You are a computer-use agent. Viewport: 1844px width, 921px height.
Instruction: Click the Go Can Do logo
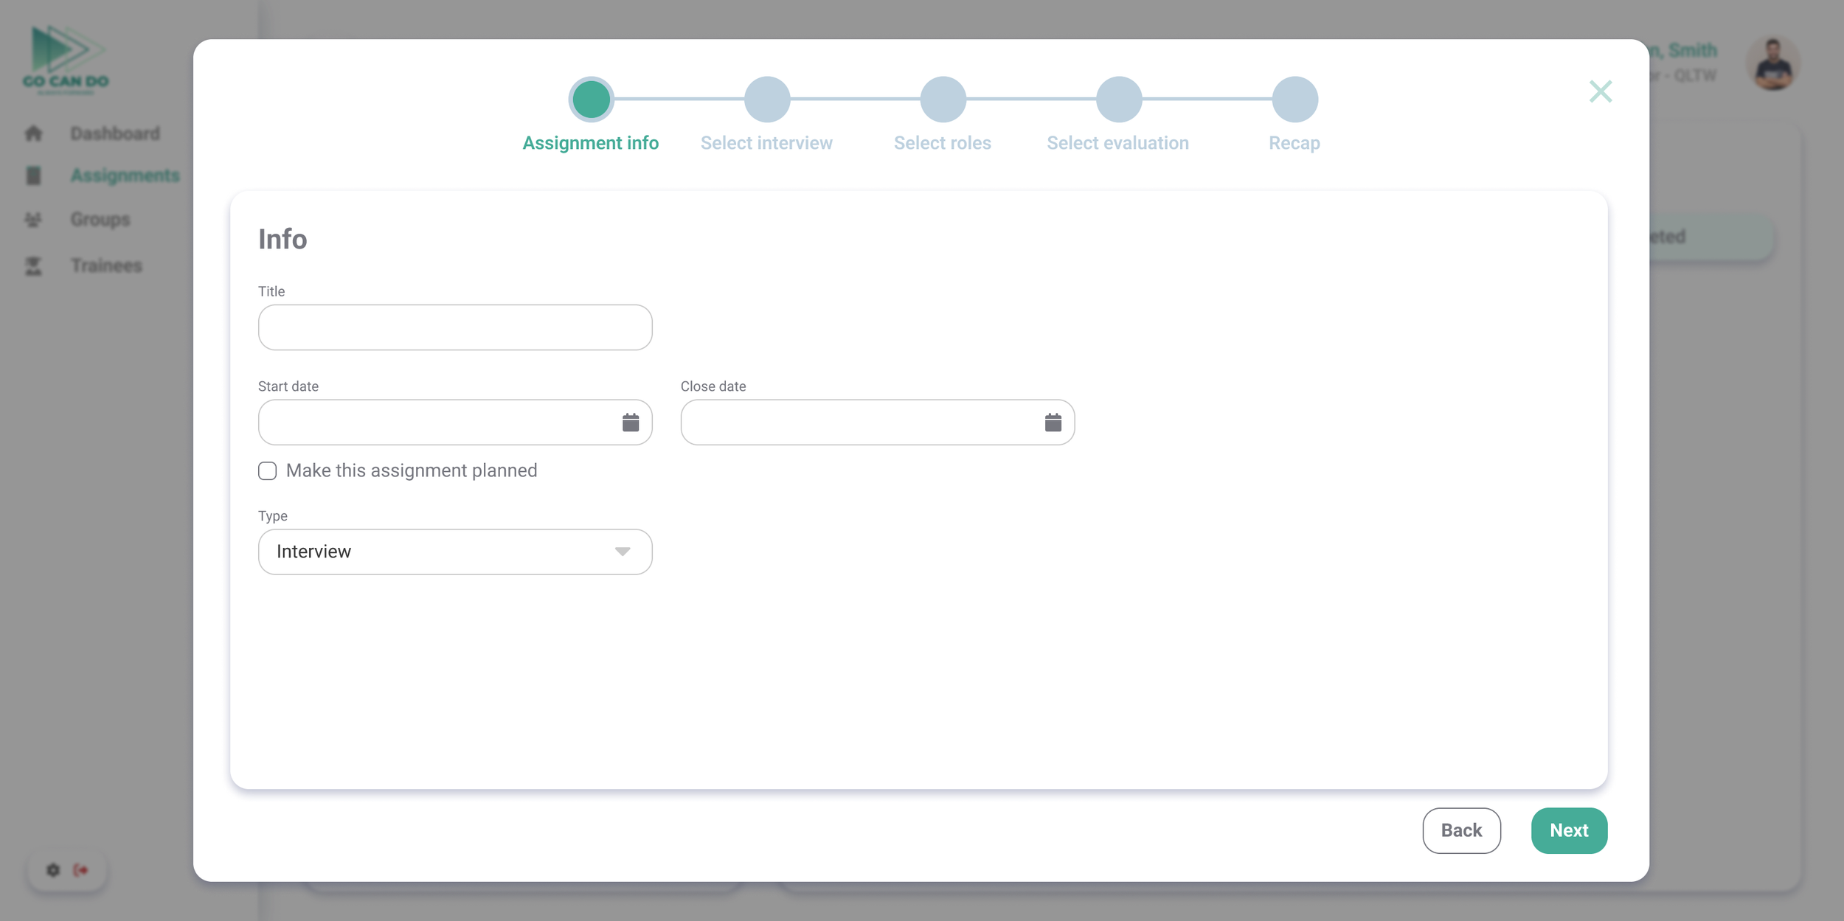[x=65, y=59]
